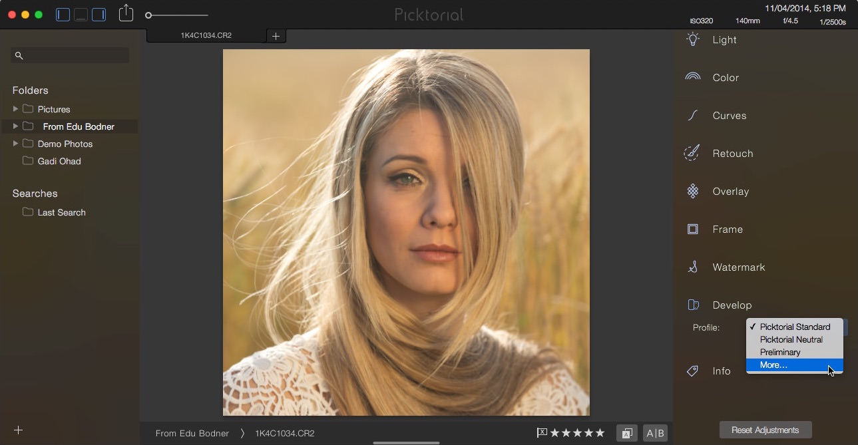
Task: Click the portrait photo in viewer
Action: pos(406,232)
